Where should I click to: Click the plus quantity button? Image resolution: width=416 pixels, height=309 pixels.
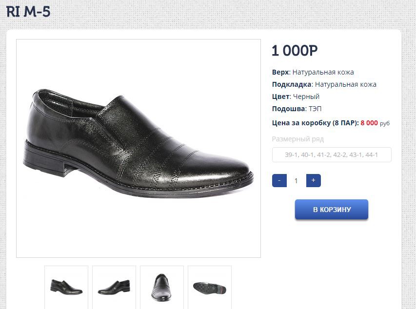coord(313,181)
